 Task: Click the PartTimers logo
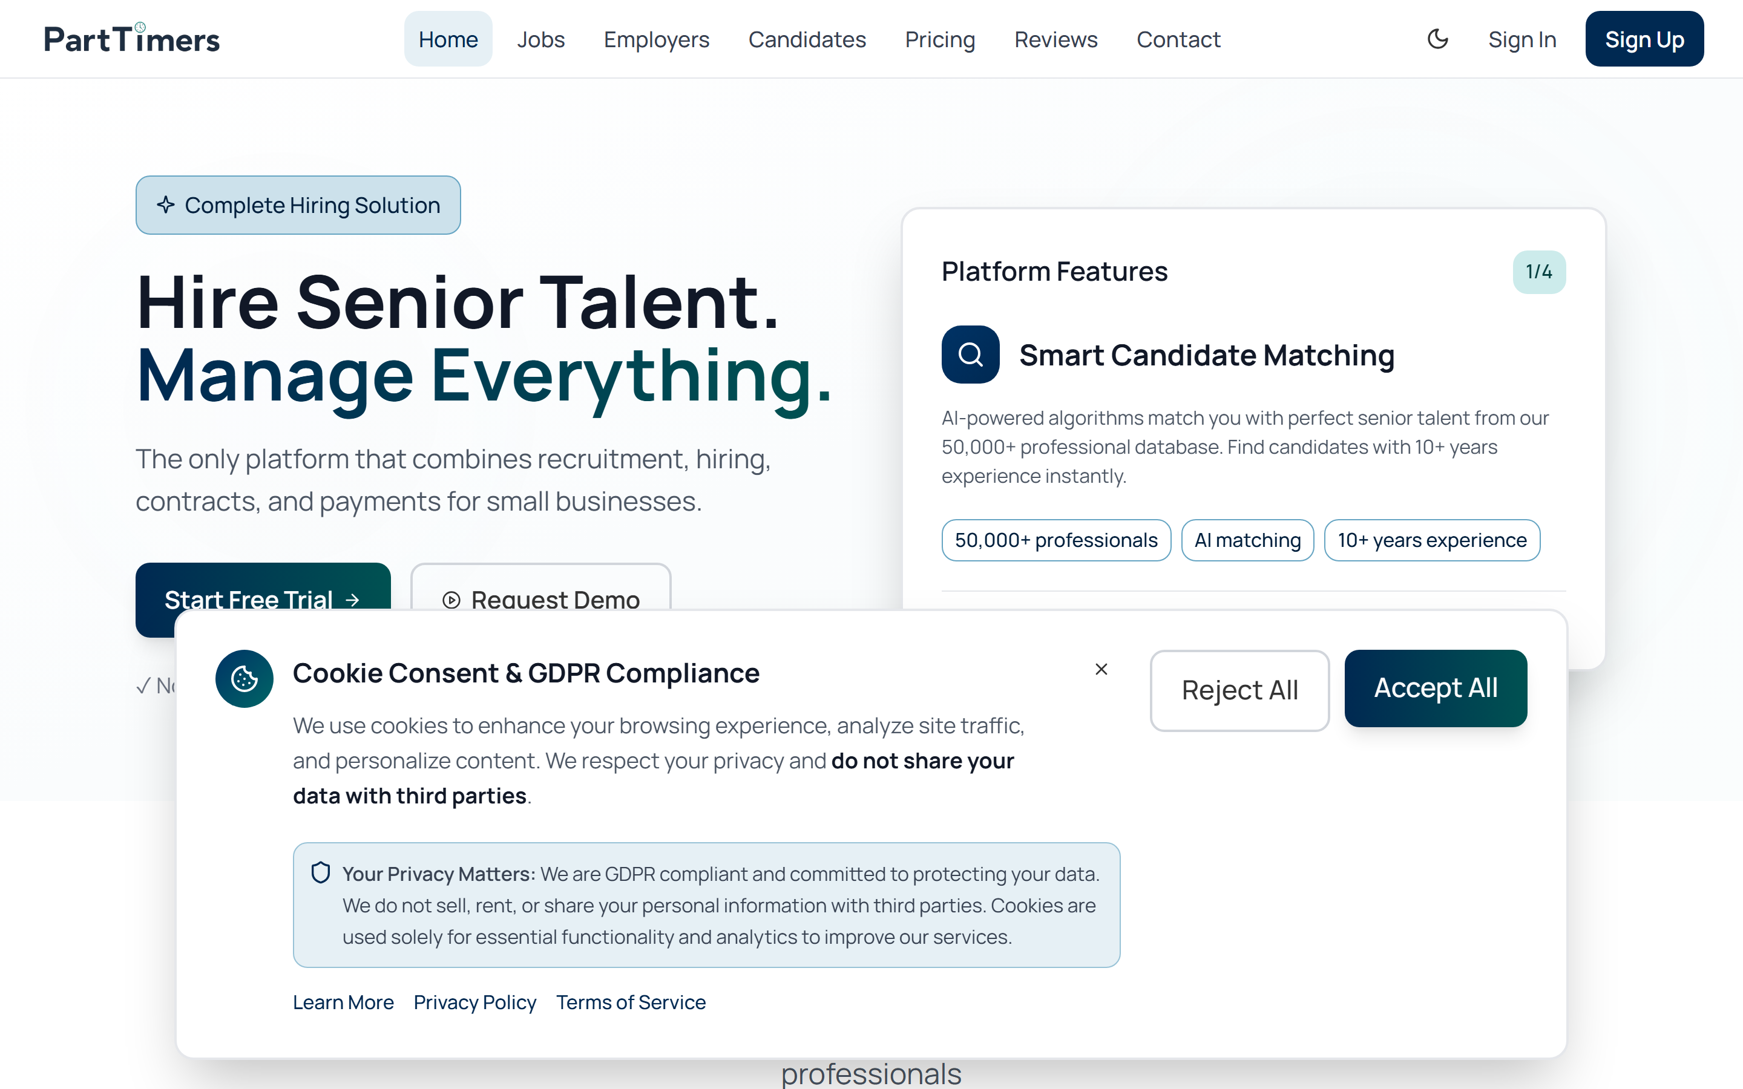pos(132,39)
